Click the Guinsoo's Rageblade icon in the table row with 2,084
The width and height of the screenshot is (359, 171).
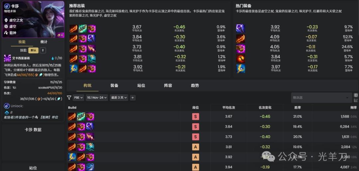tap(72, 147)
